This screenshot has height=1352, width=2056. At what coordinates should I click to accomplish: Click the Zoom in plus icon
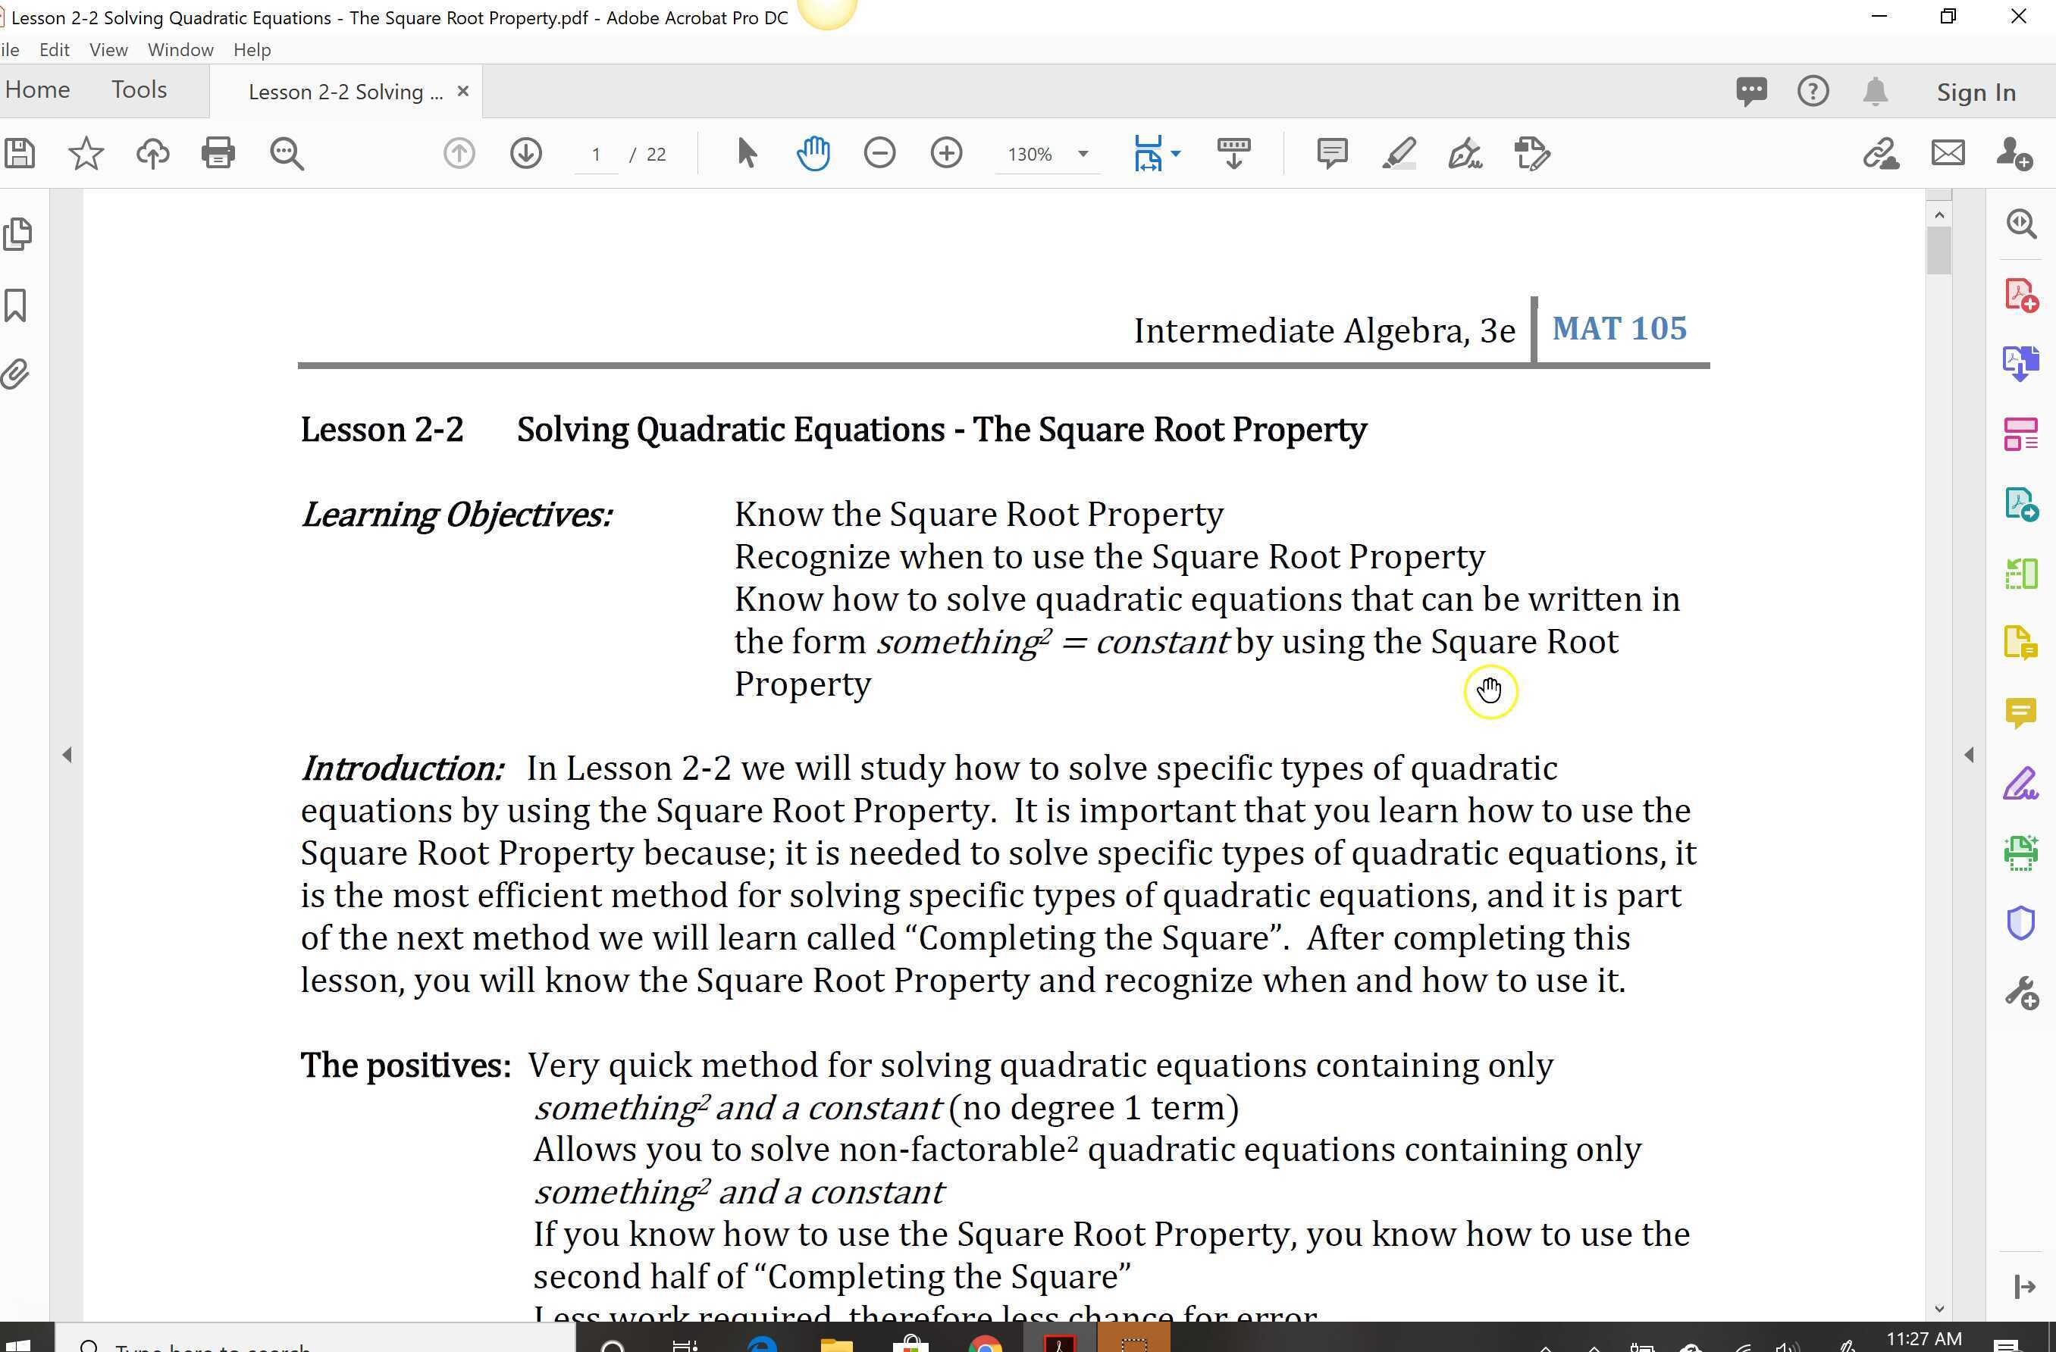click(x=946, y=154)
